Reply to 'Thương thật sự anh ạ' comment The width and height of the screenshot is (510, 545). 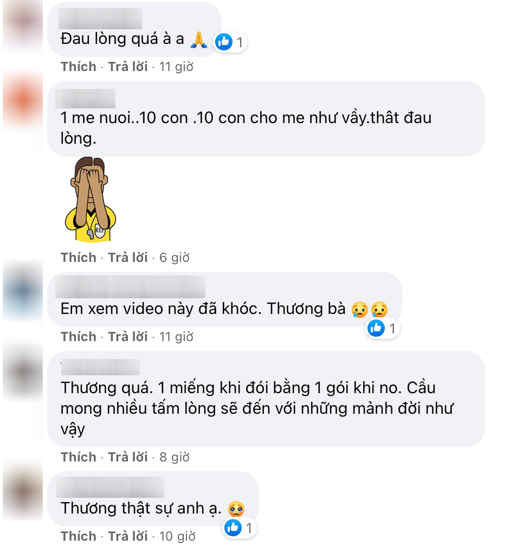127,536
